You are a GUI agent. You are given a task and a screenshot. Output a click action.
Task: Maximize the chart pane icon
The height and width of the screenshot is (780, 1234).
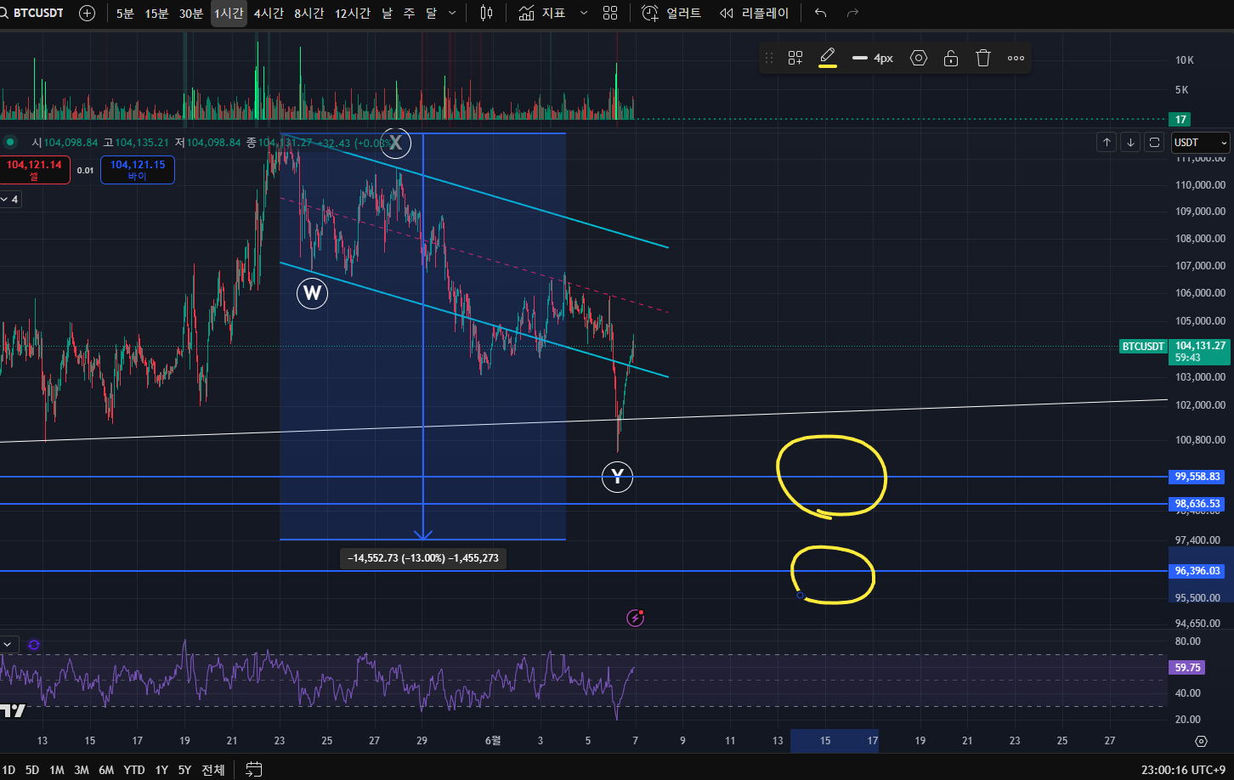[1154, 142]
